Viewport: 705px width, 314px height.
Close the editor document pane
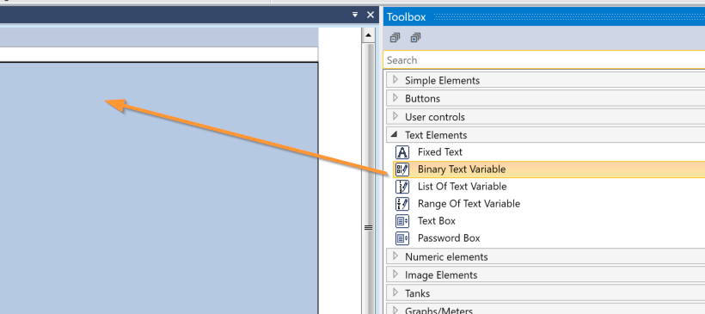[x=371, y=15]
